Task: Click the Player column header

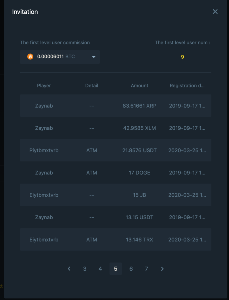Action: (44, 85)
